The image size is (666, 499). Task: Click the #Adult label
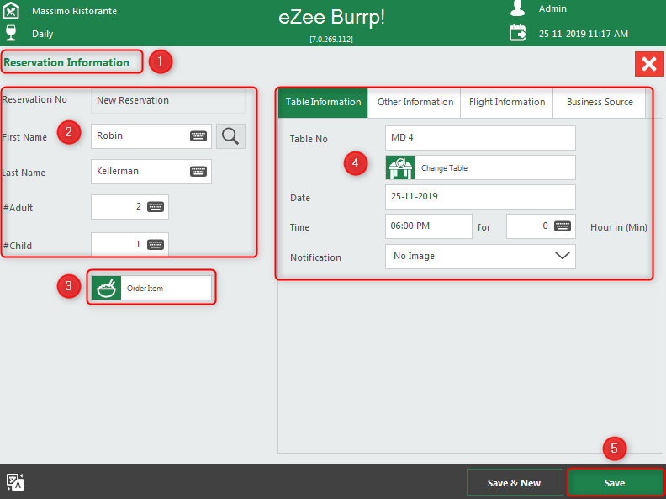click(18, 208)
